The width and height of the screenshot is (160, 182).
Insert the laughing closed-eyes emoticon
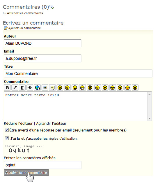point(75,87)
